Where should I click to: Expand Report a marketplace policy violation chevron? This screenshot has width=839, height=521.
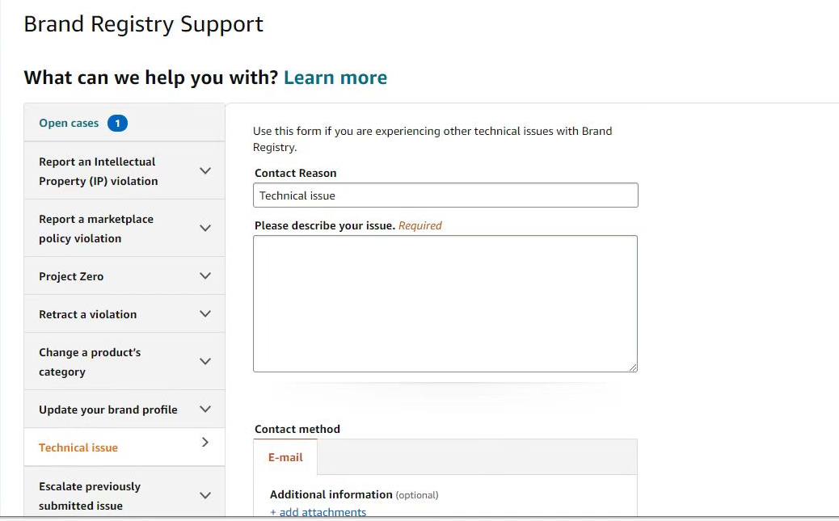(x=205, y=229)
